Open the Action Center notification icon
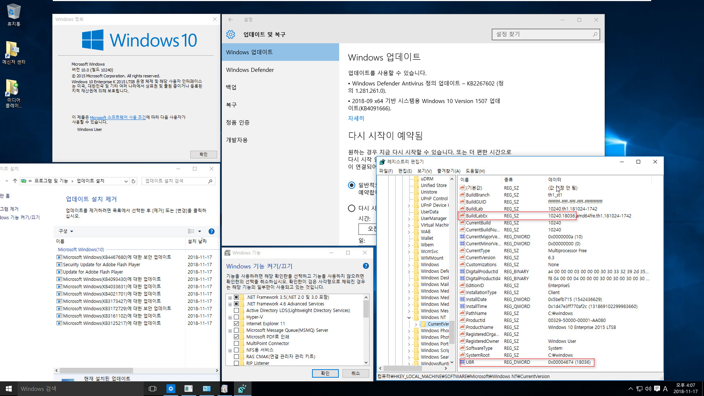The height and width of the screenshot is (396, 704). point(657,389)
